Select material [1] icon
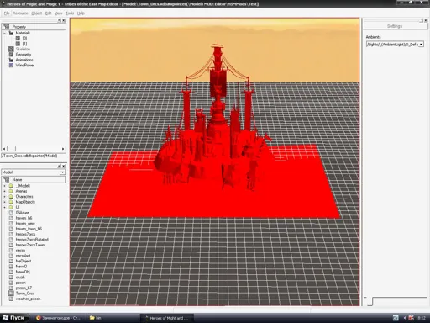The image size is (430, 323). [18, 44]
